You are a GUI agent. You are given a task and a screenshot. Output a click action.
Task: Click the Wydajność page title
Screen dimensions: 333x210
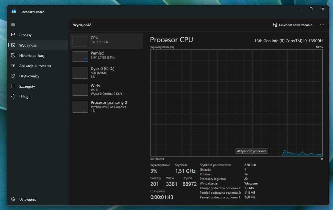[x=82, y=25]
